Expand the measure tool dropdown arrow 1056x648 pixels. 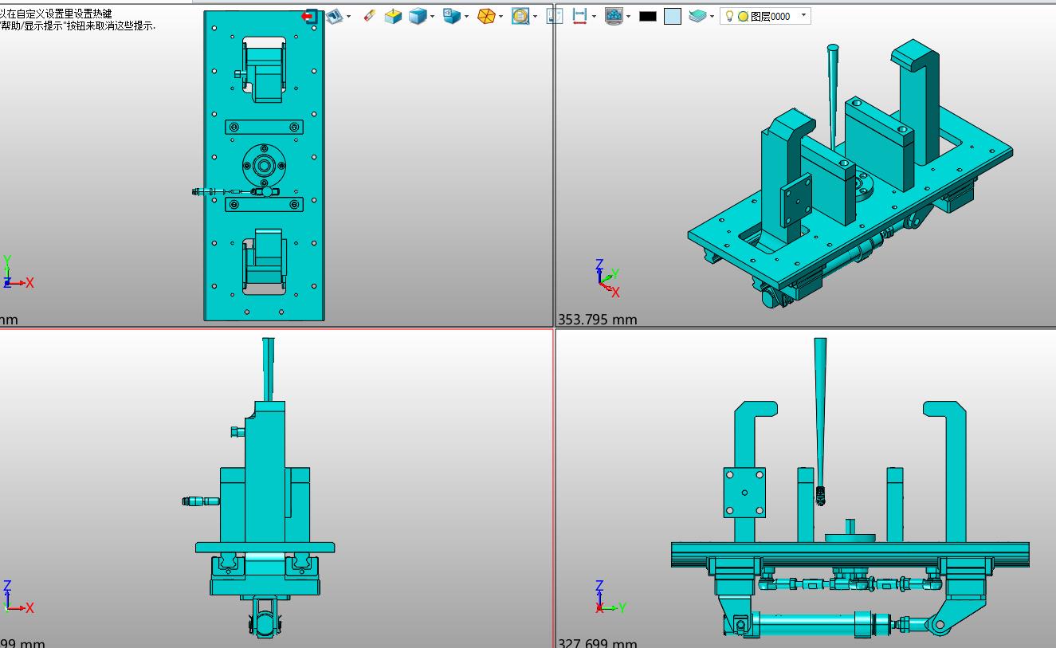tap(594, 16)
